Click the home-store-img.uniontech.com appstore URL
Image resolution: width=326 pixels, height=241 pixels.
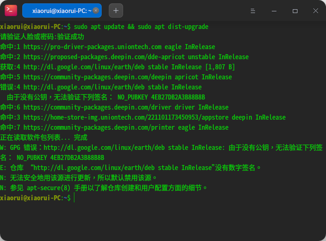[126, 118]
